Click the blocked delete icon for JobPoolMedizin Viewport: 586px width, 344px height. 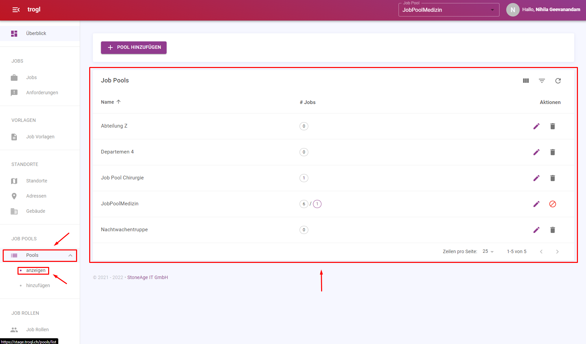(x=553, y=204)
